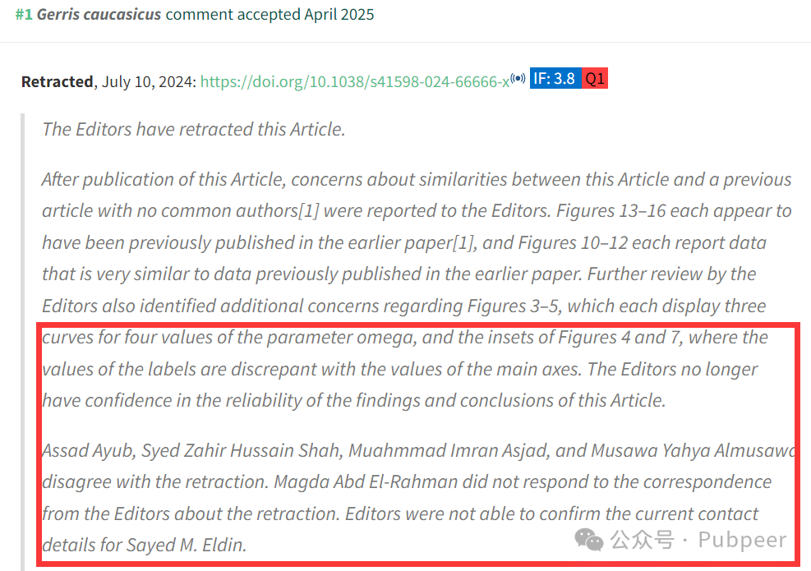Click the 公众号 text in the watermark

pyautogui.click(x=642, y=540)
